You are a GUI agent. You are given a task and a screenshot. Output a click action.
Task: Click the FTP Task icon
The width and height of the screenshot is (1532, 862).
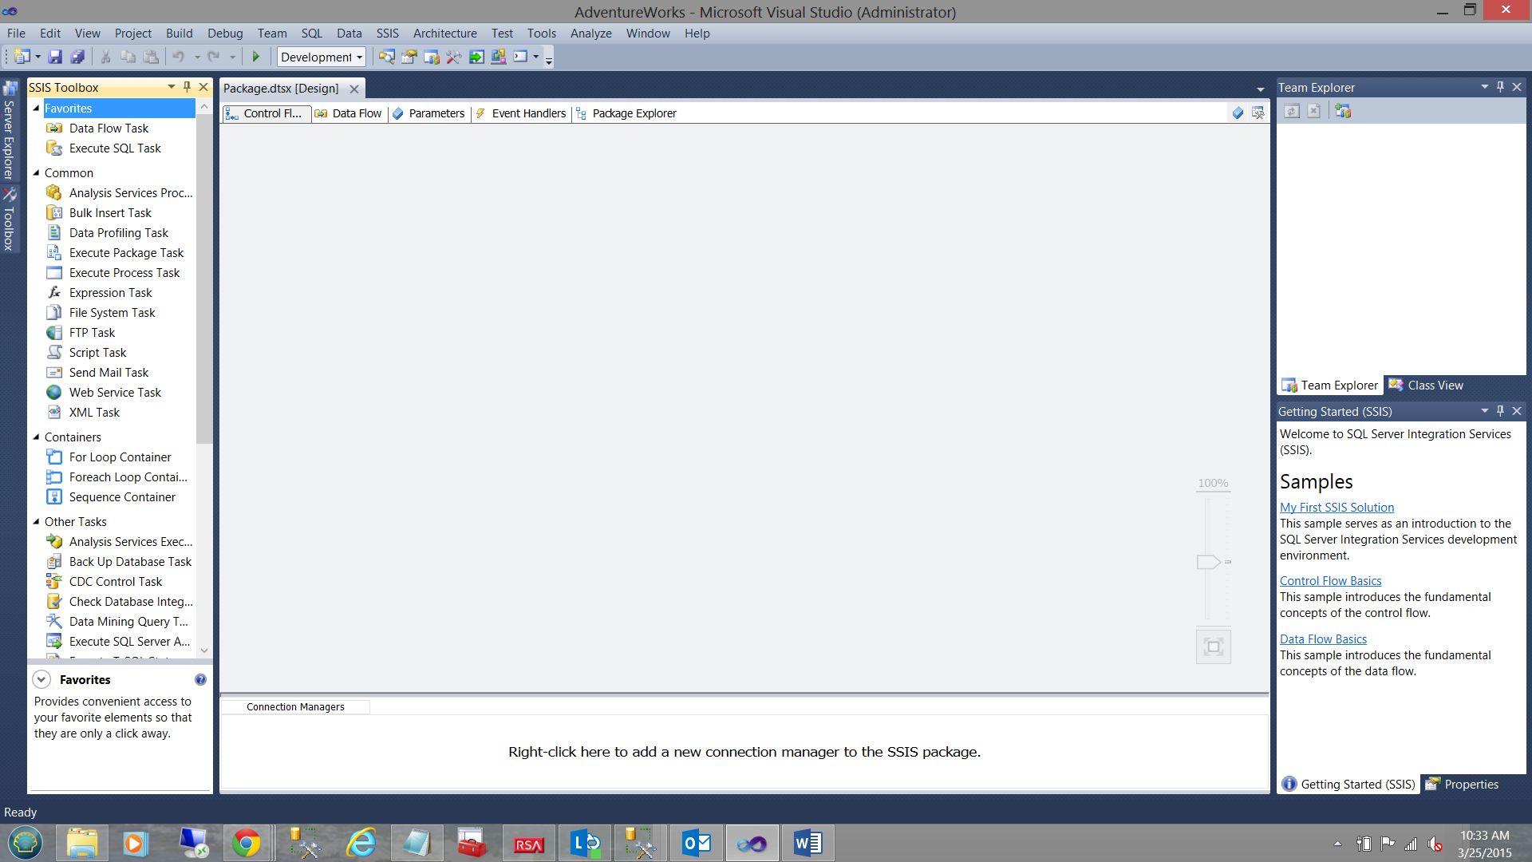coord(54,332)
